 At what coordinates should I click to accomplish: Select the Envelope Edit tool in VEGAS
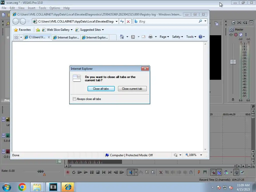pos(141,172)
